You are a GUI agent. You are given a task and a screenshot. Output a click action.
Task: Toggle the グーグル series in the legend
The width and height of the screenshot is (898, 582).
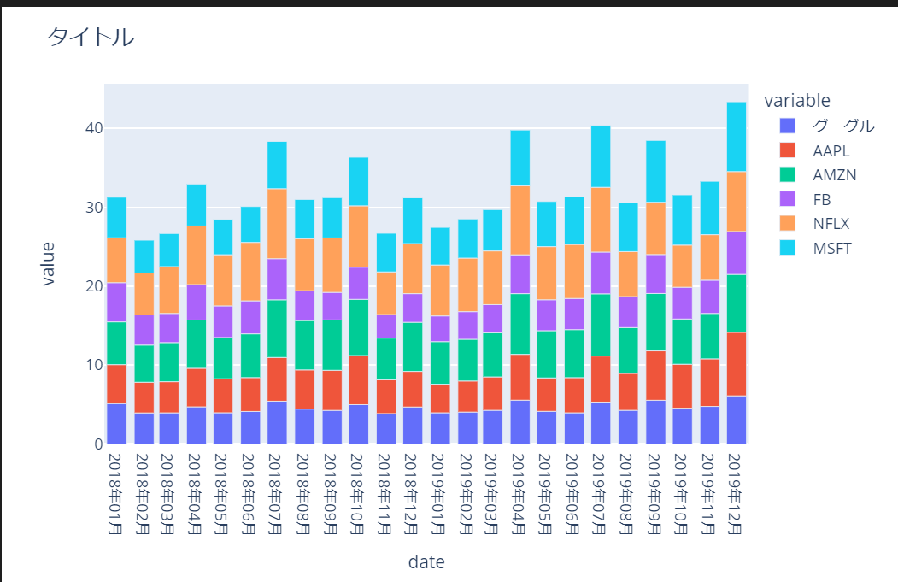pos(821,126)
